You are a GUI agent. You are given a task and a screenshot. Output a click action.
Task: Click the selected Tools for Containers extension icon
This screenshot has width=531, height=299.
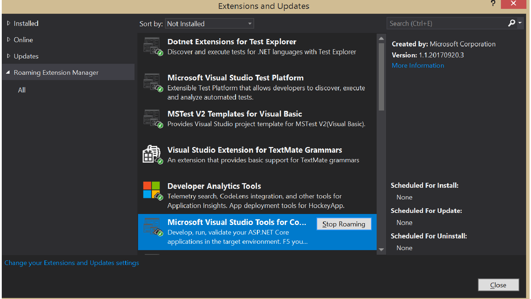point(153,227)
